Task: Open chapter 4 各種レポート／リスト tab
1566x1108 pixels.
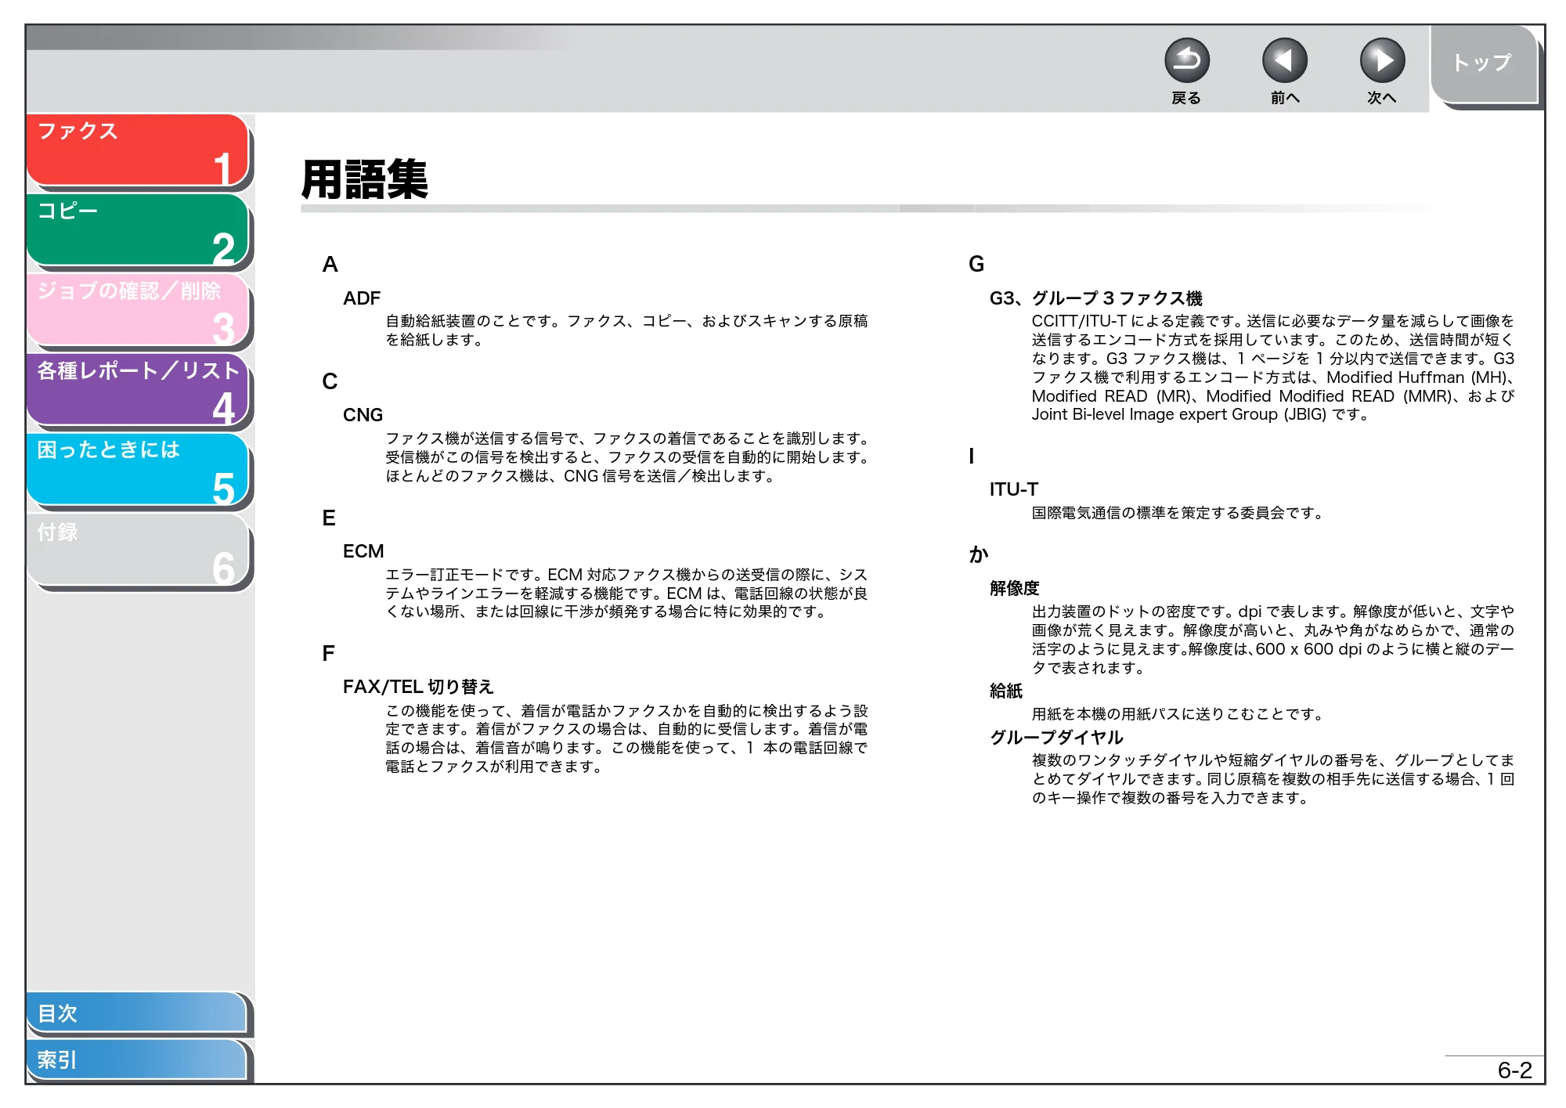Action: pyautogui.click(x=138, y=390)
